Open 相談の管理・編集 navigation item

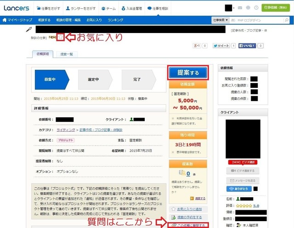(68, 20)
